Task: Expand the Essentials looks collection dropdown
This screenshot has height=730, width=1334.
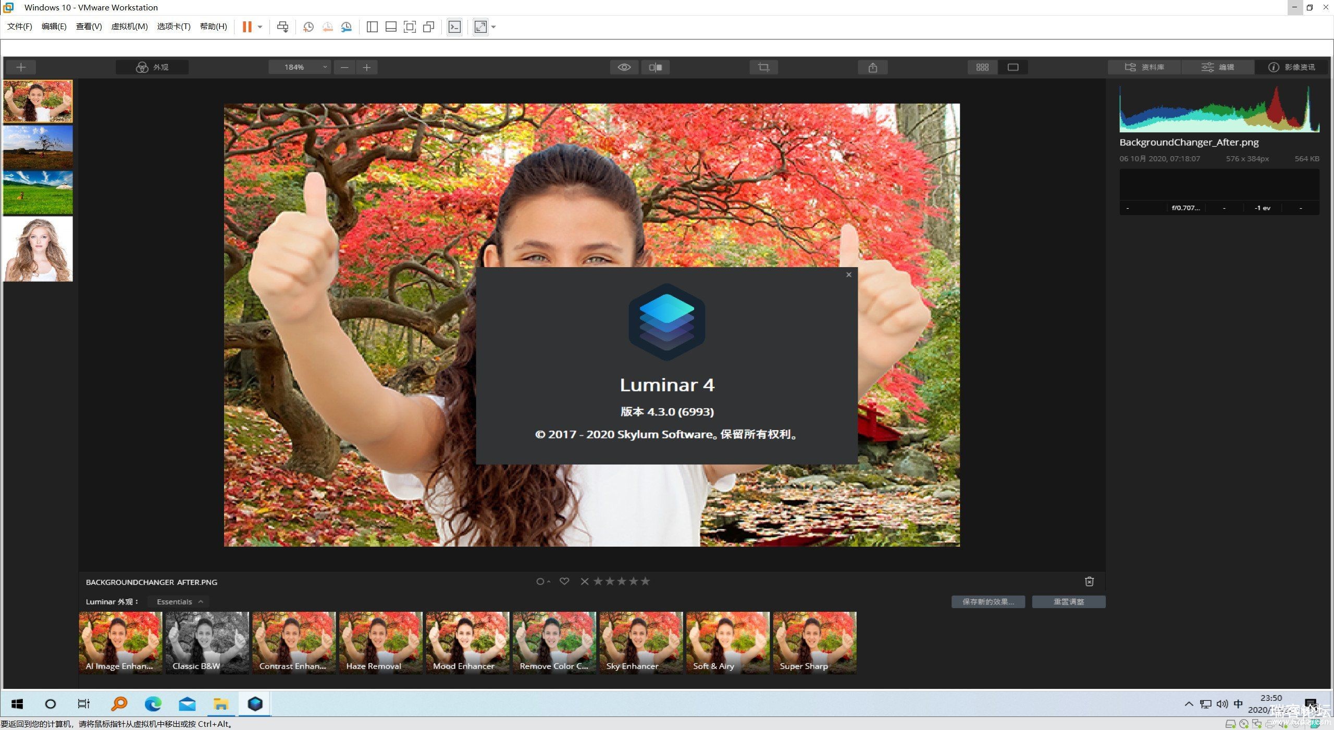Action: 179,601
